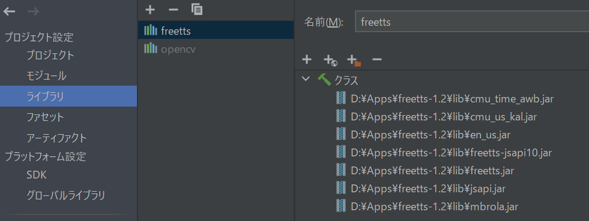Click the プロジェクト設定 section header
This screenshot has height=221, width=589.
pos(38,37)
